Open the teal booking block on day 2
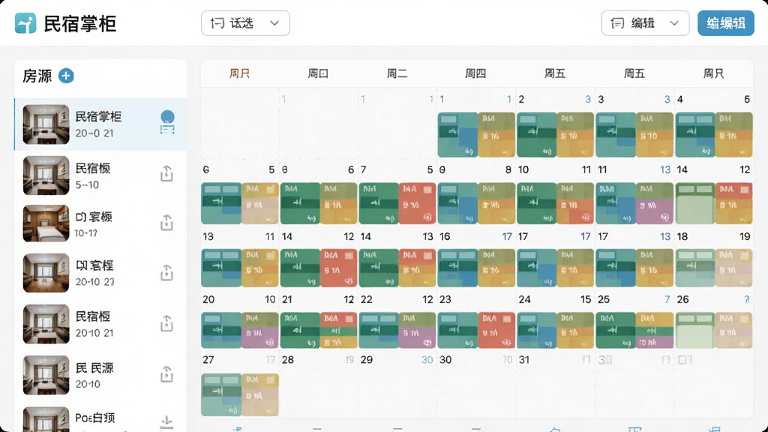 537,135
